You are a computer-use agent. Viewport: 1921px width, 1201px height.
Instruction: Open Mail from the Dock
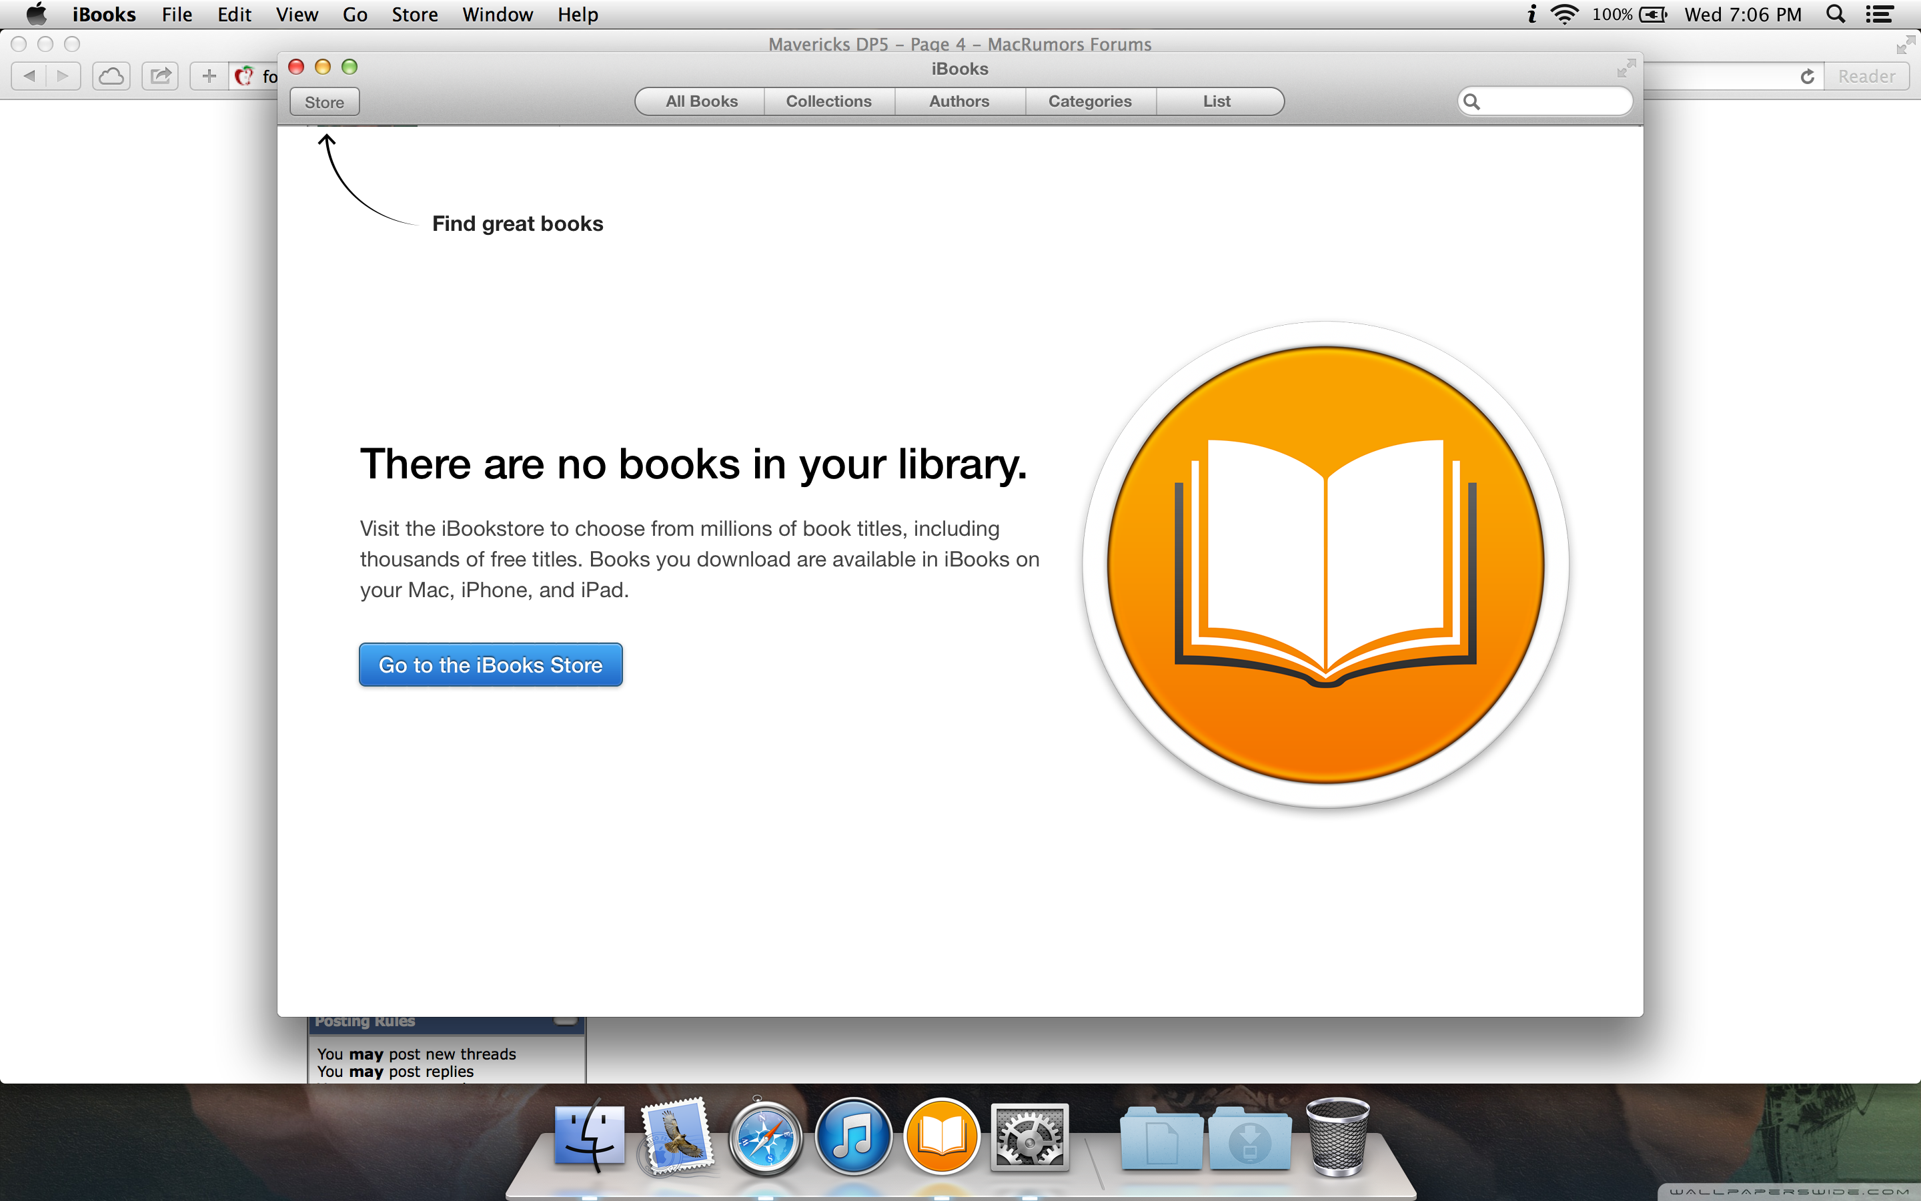(677, 1137)
